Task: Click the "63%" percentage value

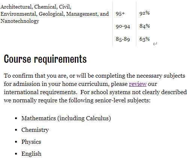Action: pos(145,39)
